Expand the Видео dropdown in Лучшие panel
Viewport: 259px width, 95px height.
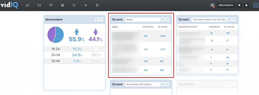143,19
